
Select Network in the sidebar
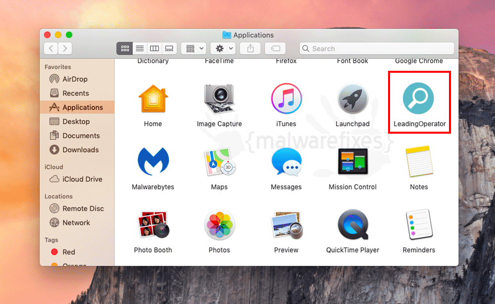(x=77, y=223)
